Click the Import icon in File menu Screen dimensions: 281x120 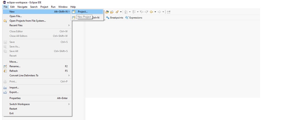coord(5,88)
